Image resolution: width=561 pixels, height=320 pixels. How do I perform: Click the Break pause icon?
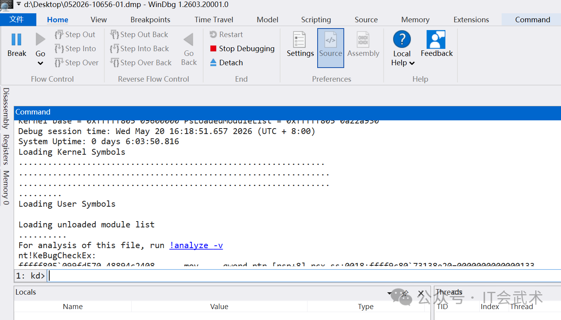coord(16,39)
